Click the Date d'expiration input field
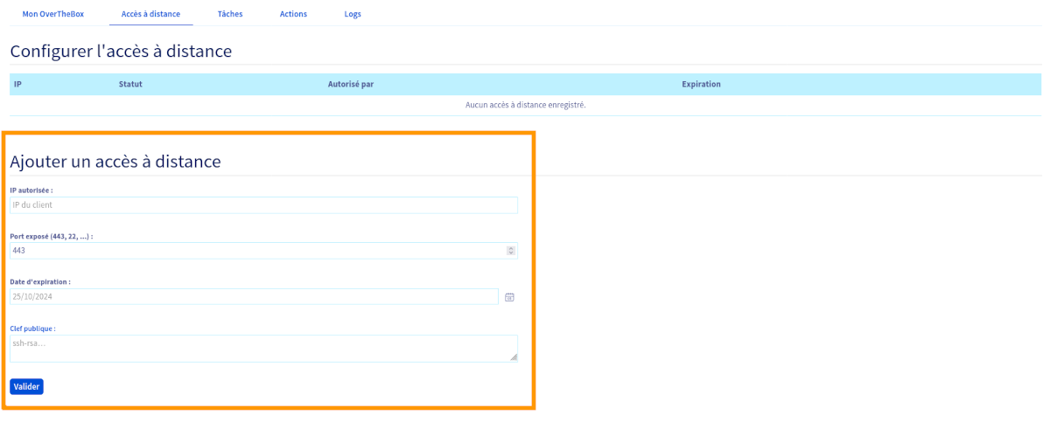 (254, 297)
